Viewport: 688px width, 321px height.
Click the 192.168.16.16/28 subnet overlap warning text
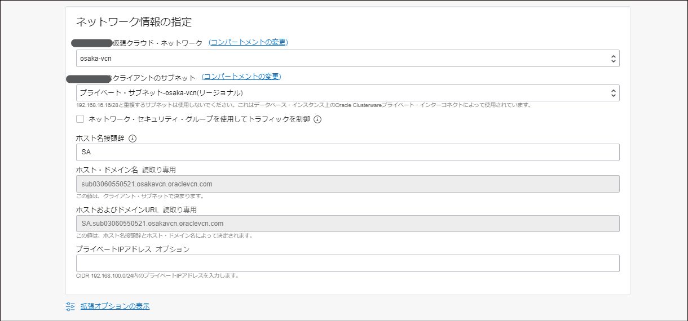304,105
